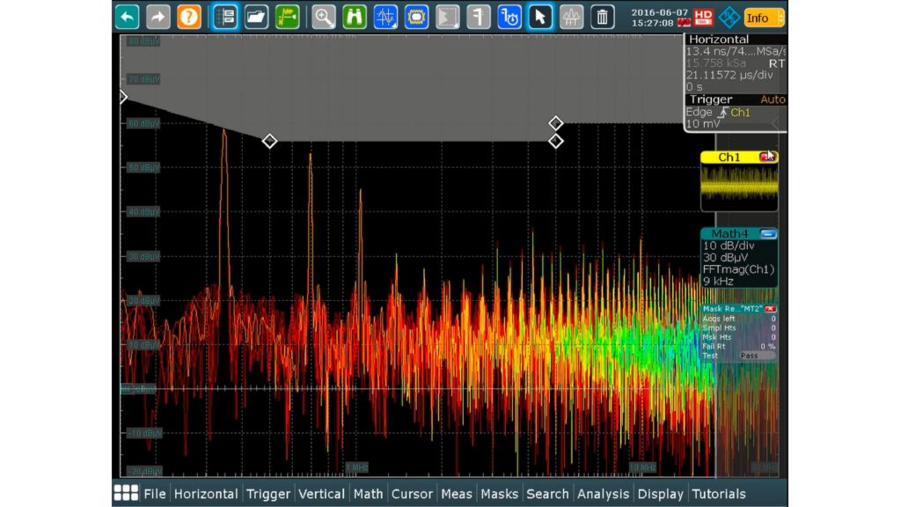Open the File menu
This screenshot has width=901, height=507.
155,494
